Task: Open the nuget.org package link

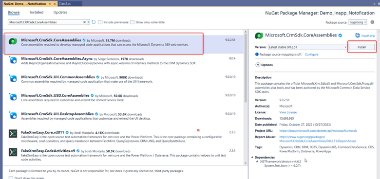Action: point(368,36)
